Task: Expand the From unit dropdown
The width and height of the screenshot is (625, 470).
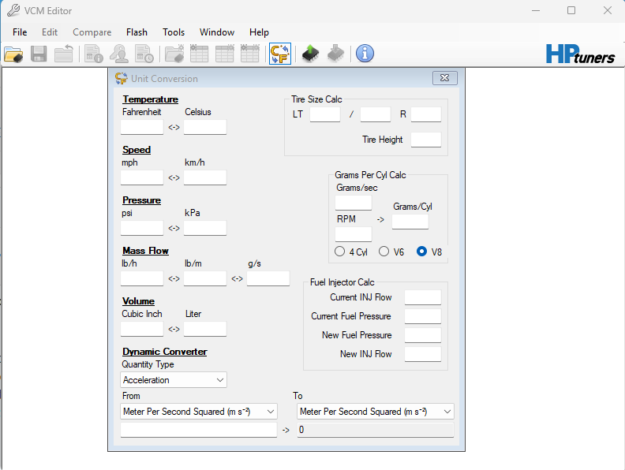Action: tap(199, 412)
